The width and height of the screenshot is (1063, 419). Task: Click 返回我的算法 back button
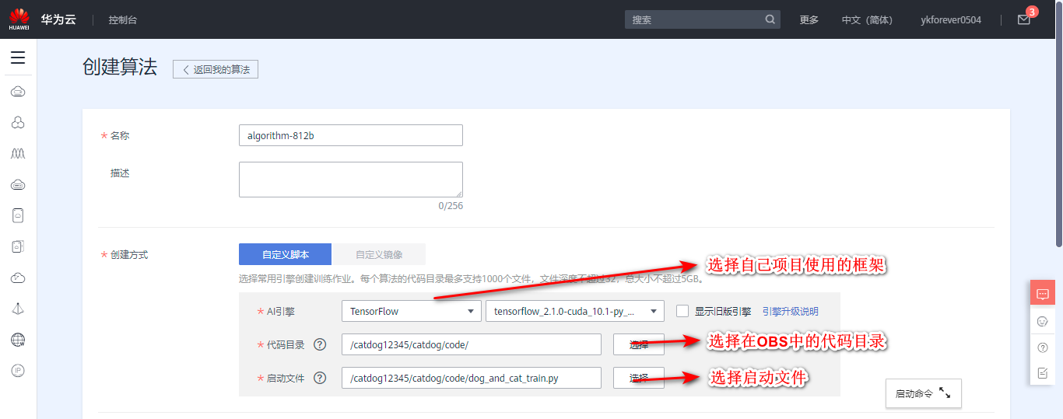point(216,69)
